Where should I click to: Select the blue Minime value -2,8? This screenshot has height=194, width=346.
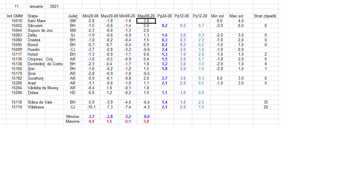point(109,116)
